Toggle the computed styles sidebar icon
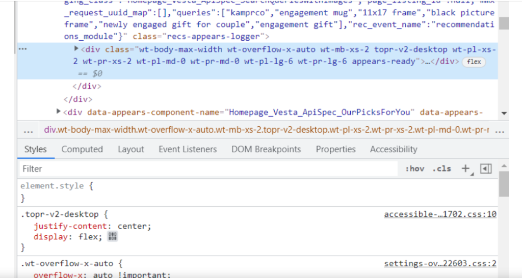This screenshot has height=278, width=522. point(486,169)
